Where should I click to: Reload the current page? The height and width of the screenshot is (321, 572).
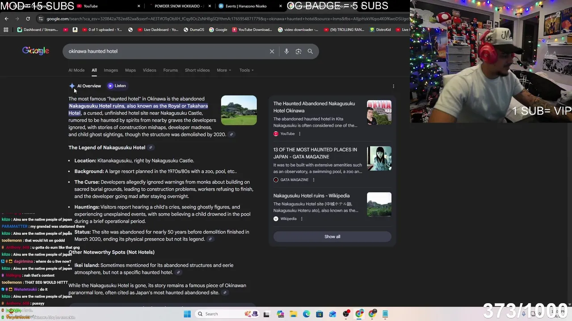pos(28,19)
